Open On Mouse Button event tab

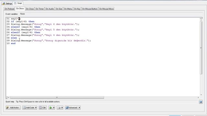click(x=90, y=9)
